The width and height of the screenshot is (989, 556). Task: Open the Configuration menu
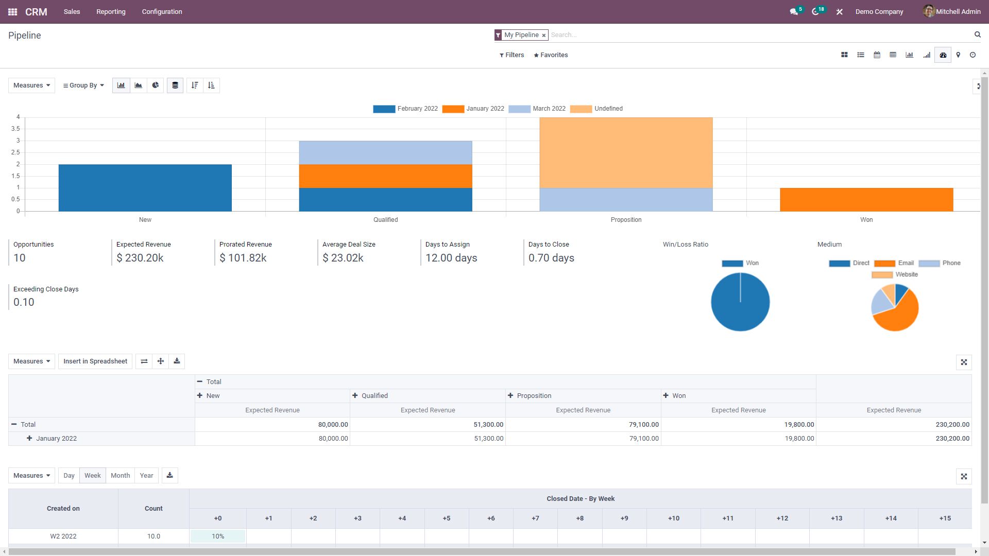(162, 12)
